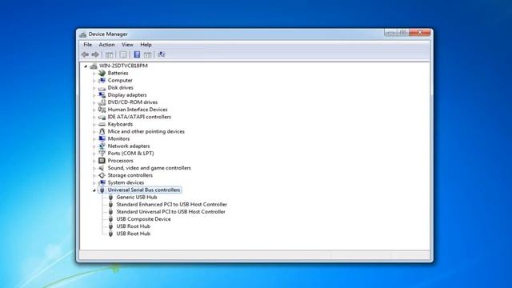Select the USB Composite Device entry
The height and width of the screenshot is (288, 512).
[143, 219]
